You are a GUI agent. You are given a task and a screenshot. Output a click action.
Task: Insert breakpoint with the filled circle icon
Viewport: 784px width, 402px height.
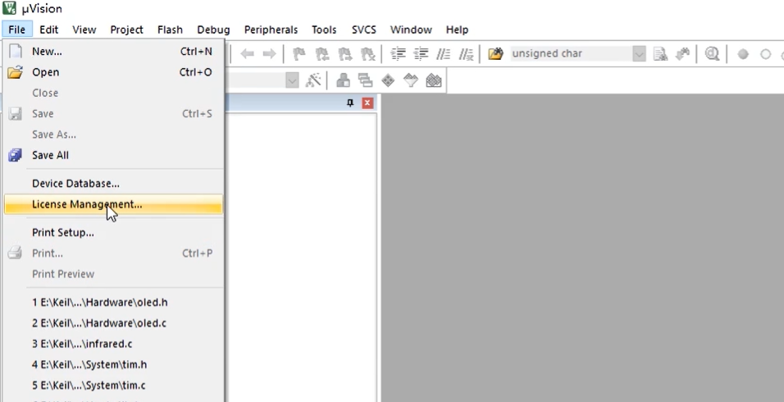[743, 54]
